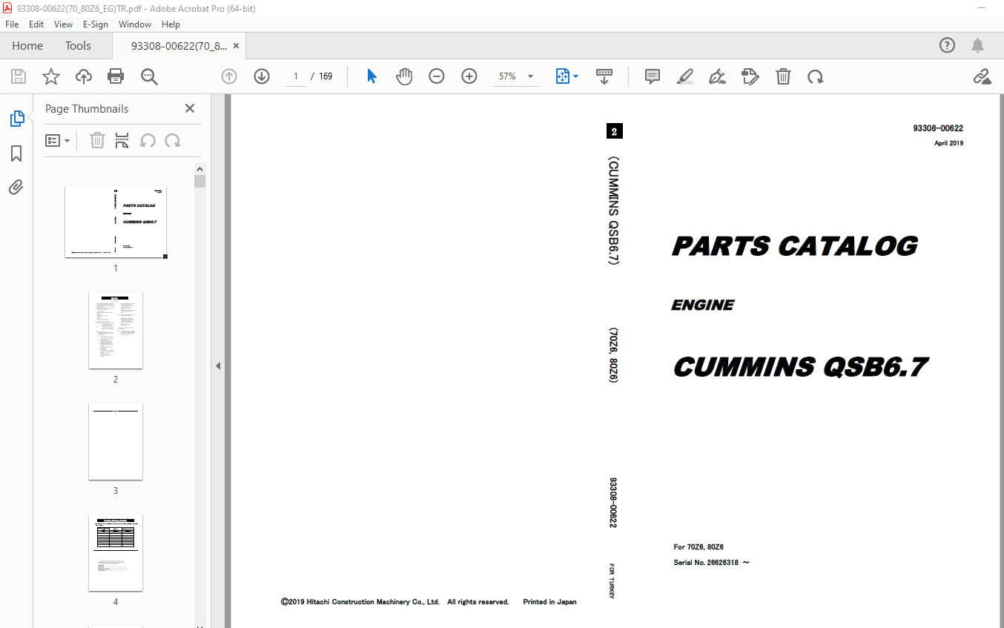
Task: Rotate page clockwise icon
Action: coord(816,76)
